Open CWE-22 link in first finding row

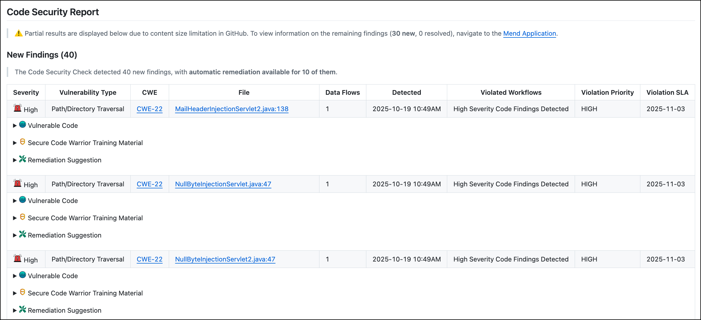coord(149,109)
